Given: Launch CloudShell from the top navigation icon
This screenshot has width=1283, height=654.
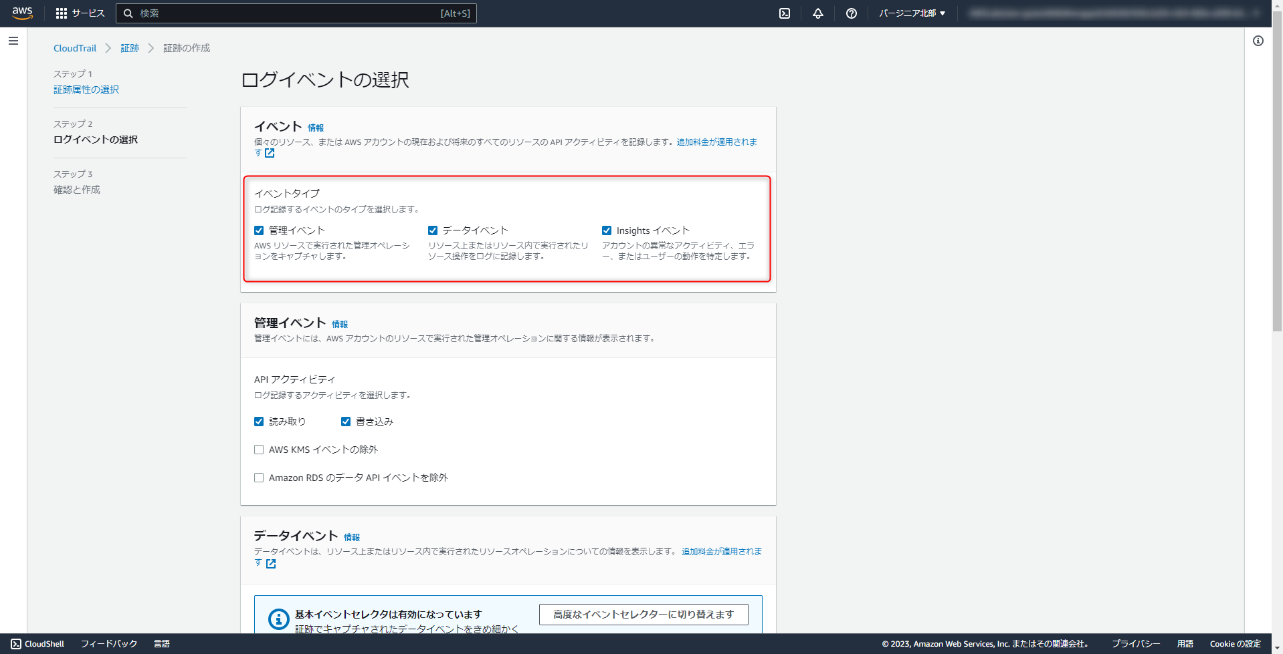Looking at the screenshot, I should pyautogui.click(x=785, y=13).
